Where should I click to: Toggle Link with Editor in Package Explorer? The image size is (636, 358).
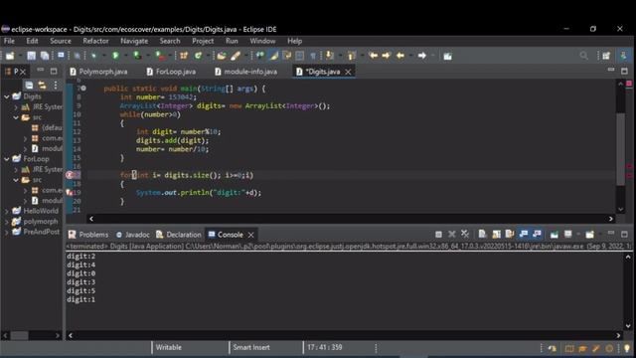tap(42, 85)
